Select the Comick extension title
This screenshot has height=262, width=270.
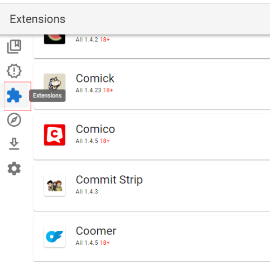point(95,79)
